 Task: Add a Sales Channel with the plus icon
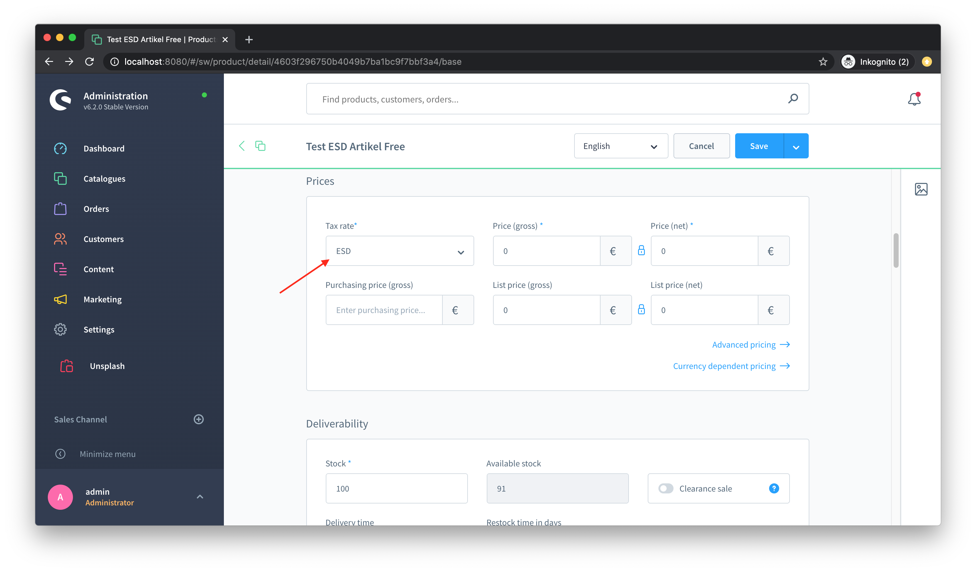pos(199,419)
